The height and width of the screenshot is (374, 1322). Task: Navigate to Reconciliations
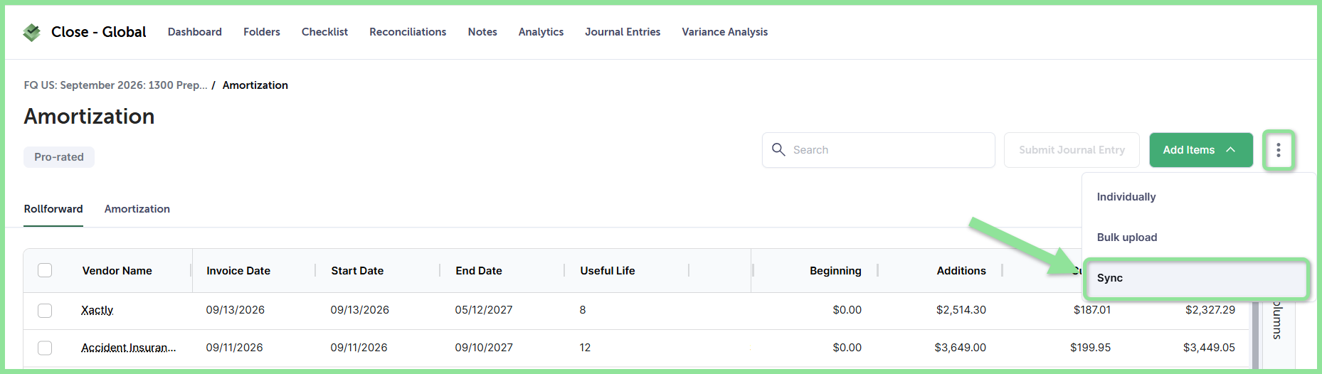pos(408,32)
